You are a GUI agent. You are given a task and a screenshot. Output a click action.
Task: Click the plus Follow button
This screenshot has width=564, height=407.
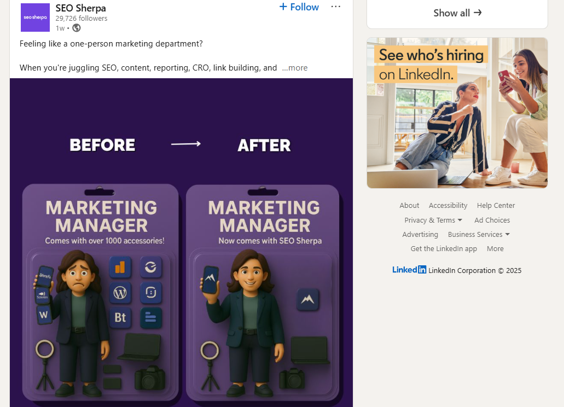(299, 7)
